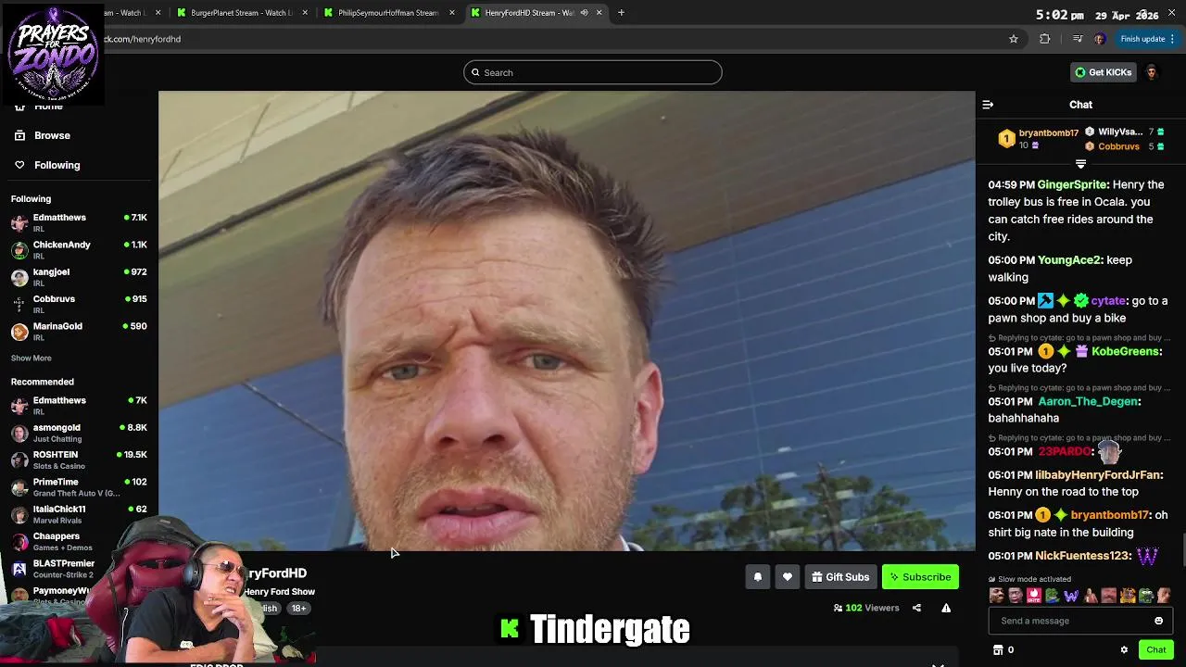Click lilbabyHenryFordJrFan username in chat
1186x667 pixels.
click(x=1097, y=475)
